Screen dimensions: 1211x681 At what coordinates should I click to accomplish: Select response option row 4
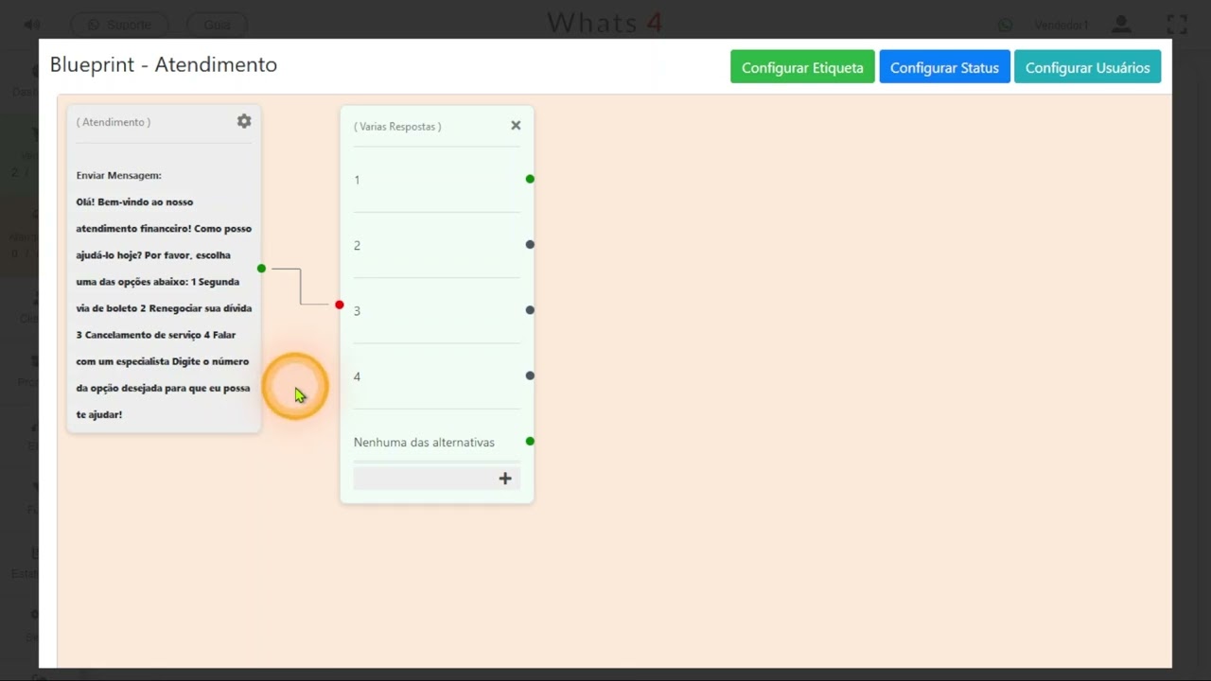[x=436, y=376]
